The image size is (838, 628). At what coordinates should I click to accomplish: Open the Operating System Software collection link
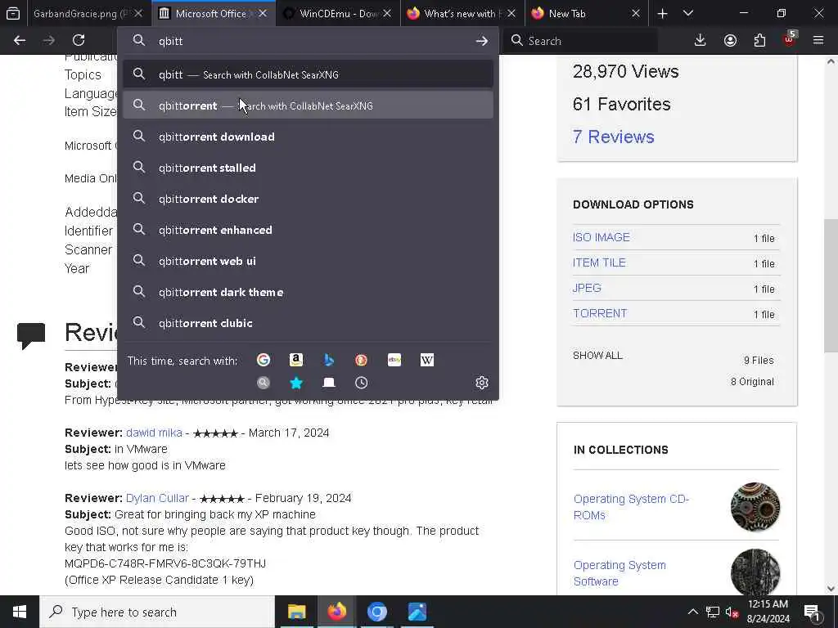click(619, 573)
